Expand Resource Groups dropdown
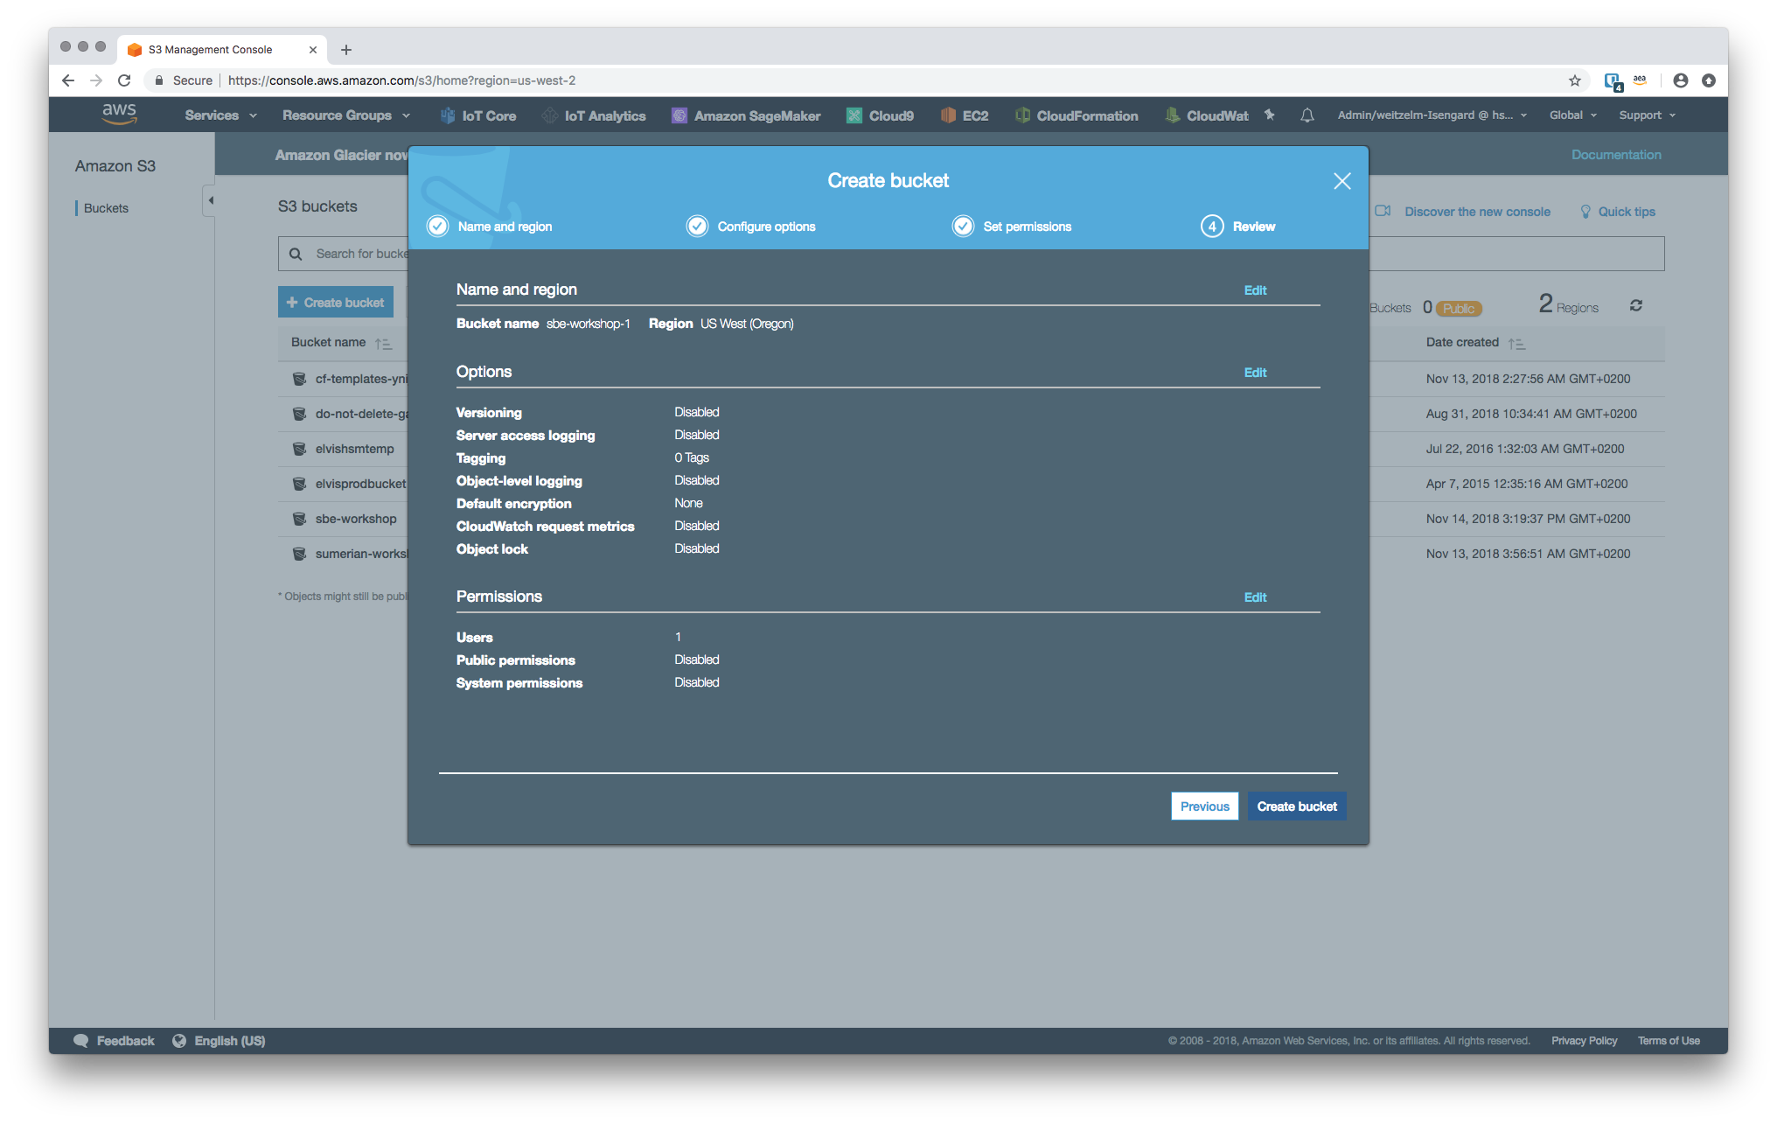The width and height of the screenshot is (1777, 1124). coord(346,115)
